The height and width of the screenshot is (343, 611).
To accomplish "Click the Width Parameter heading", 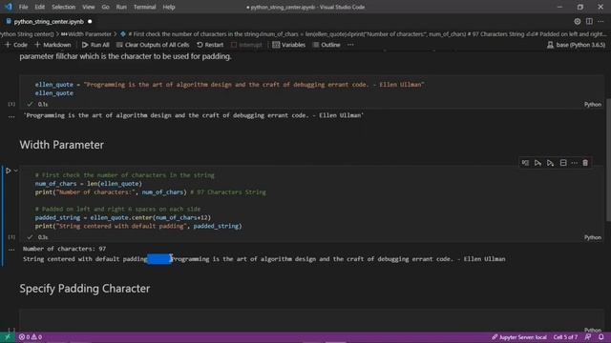I will (61, 145).
